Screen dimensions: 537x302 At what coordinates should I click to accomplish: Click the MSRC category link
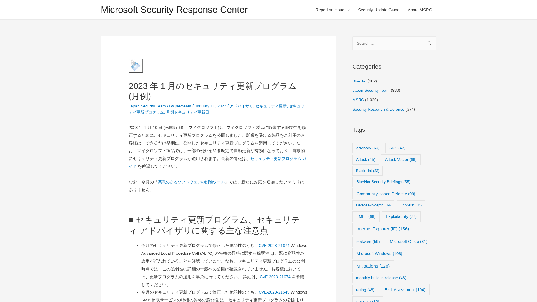(x=358, y=100)
